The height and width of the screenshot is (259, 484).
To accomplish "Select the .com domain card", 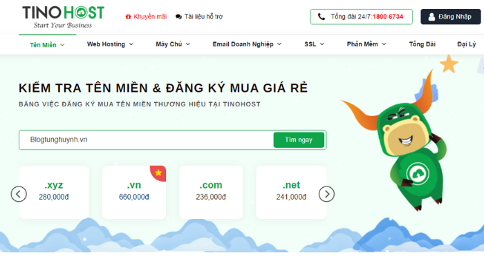I will pyautogui.click(x=211, y=192).
